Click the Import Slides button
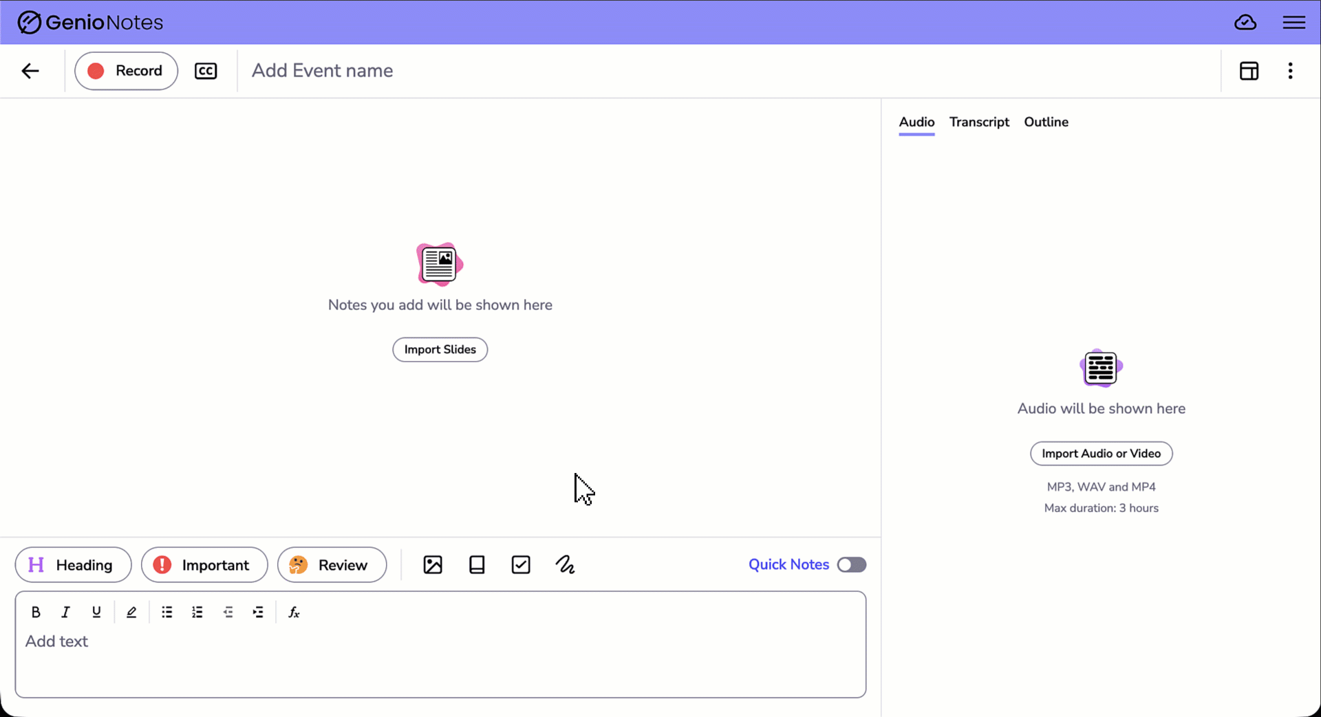The height and width of the screenshot is (717, 1321). coord(440,349)
